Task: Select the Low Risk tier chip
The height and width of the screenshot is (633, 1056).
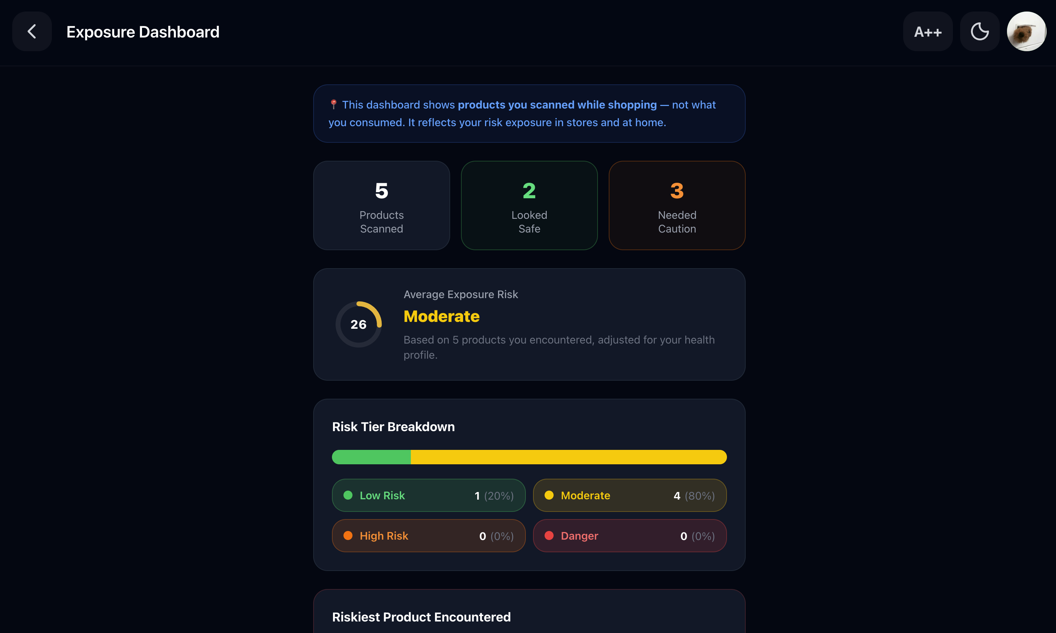Action: 429,495
